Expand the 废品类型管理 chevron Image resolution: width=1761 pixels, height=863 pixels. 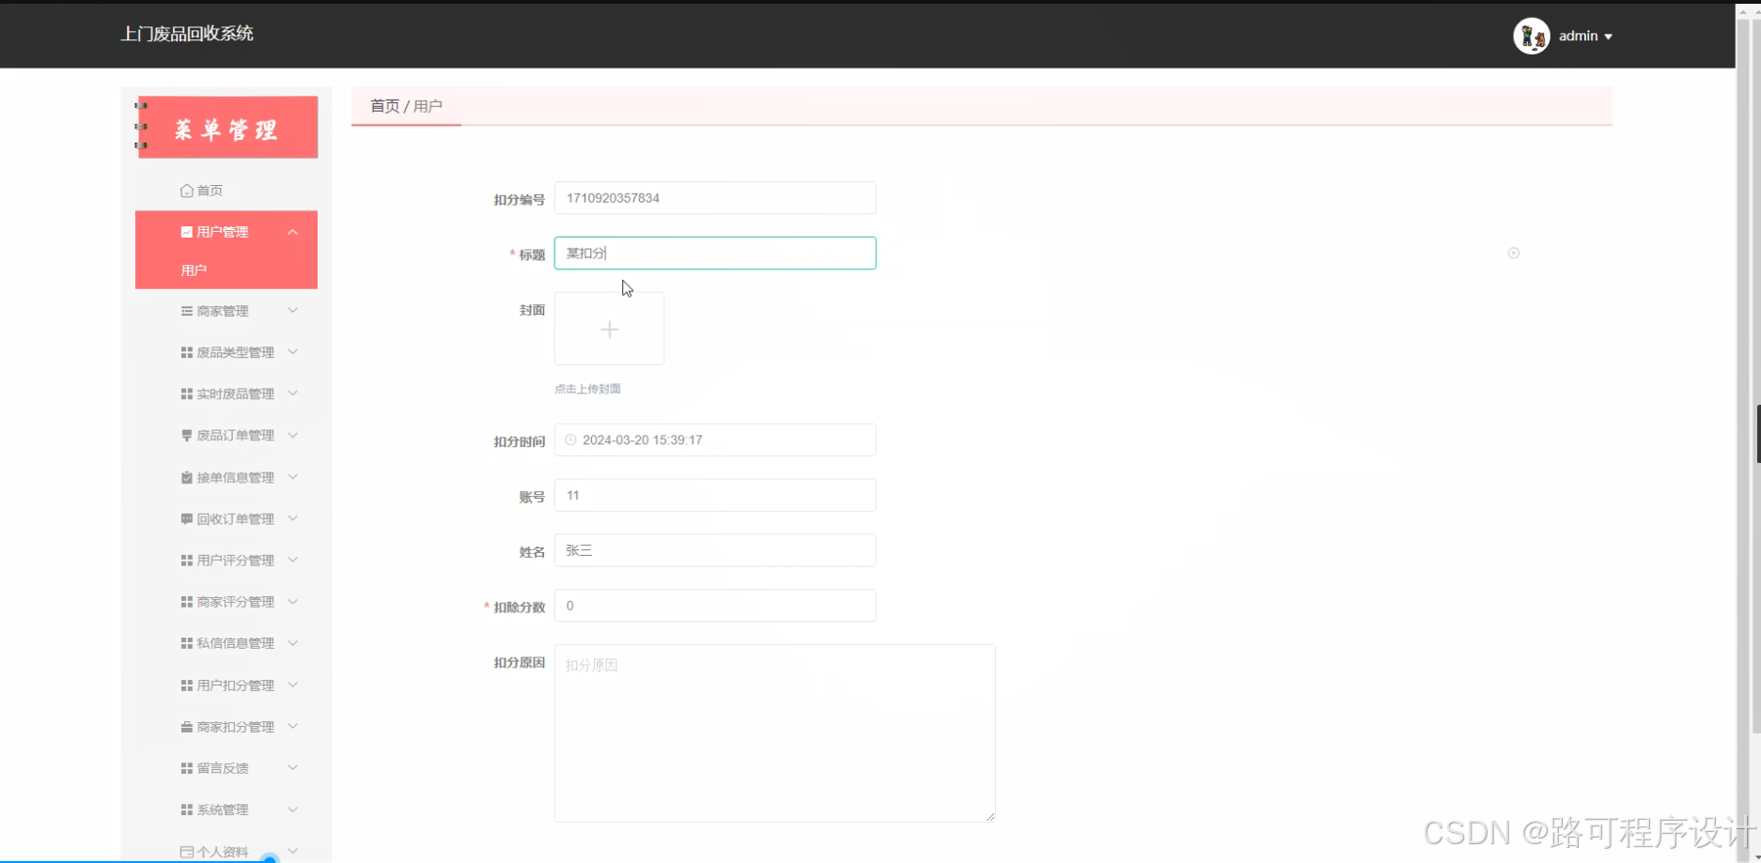click(292, 351)
